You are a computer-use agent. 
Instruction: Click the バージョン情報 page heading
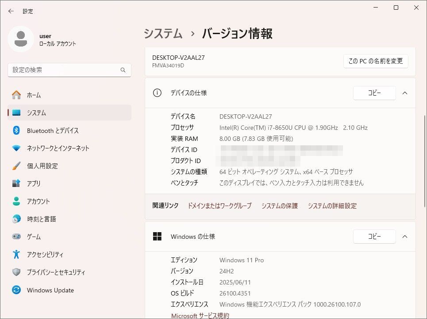pyautogui.click(x=237, y=34)
